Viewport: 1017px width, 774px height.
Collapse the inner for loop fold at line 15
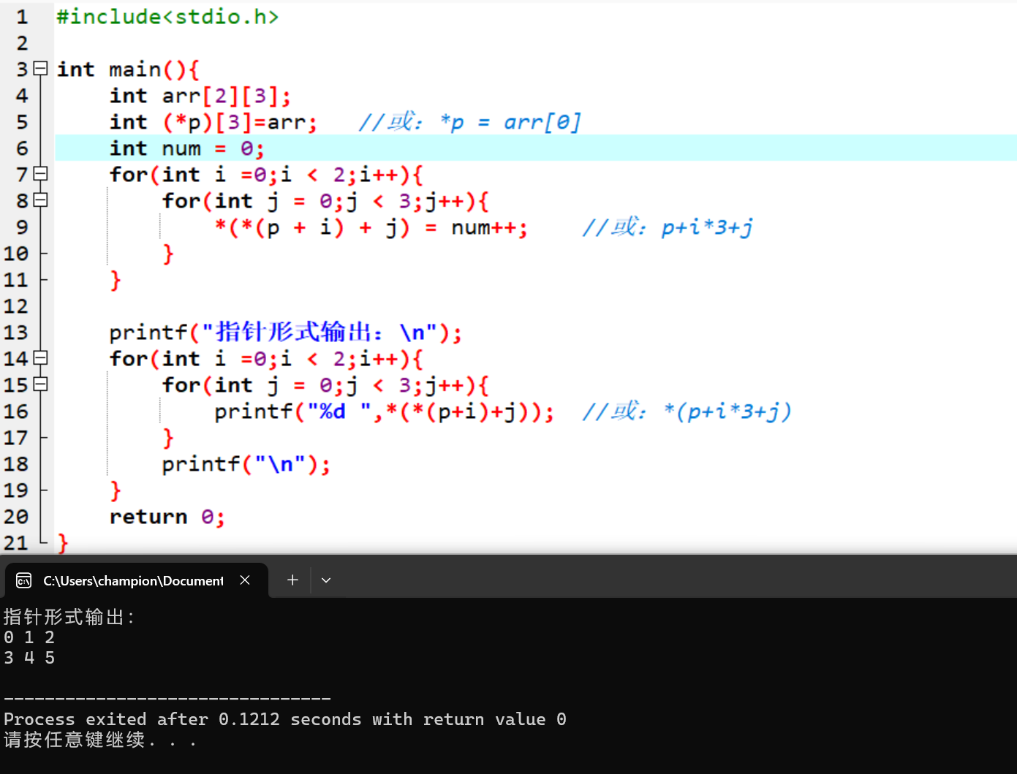[41, 384]
